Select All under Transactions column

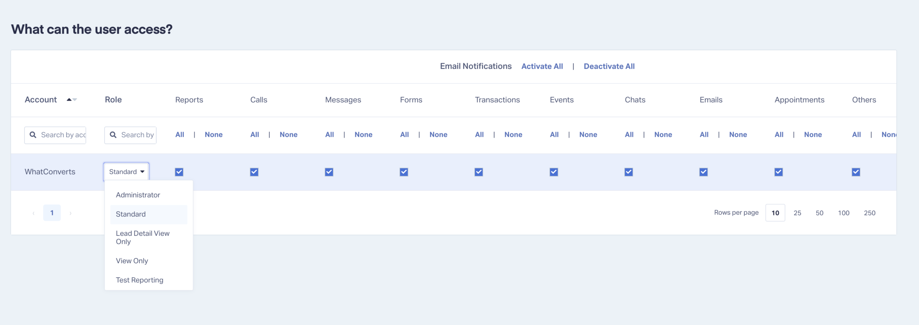tap(479, 135)
